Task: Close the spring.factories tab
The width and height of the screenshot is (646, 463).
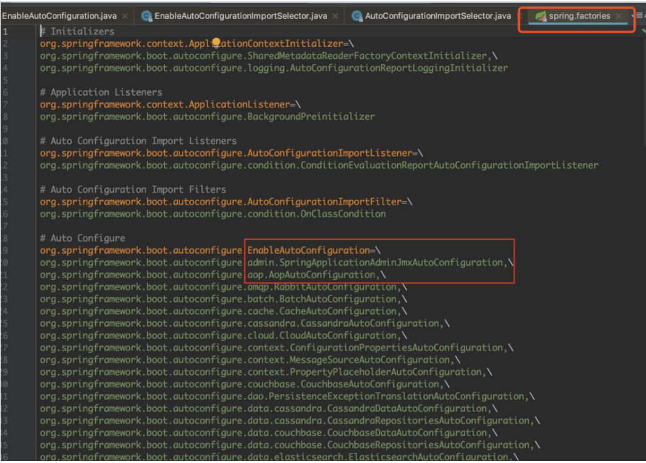Action: pos(618,16)
